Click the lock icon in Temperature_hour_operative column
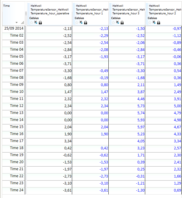Screen dimensions: 182x198 40,23
